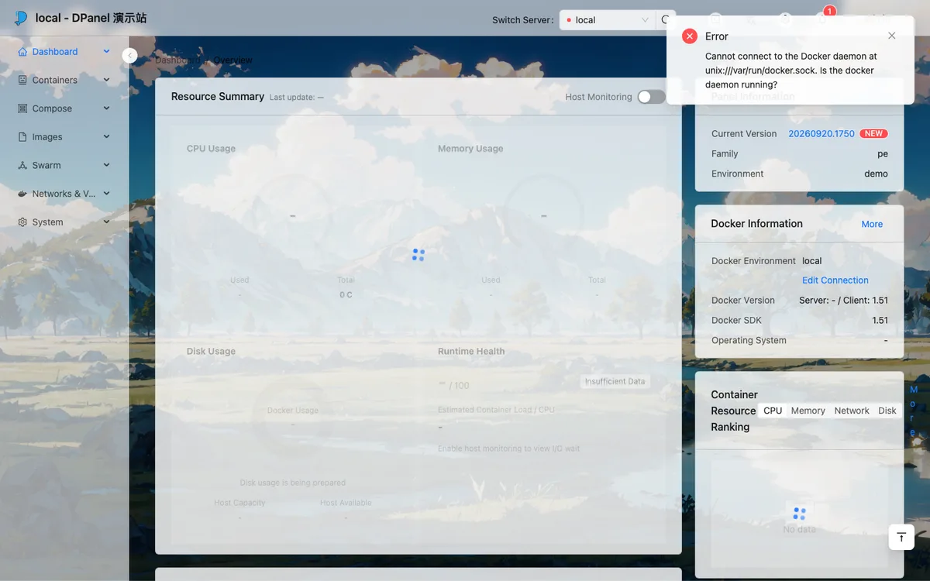Click the 'Docker SDK' label
Viewport: 930px width, 581px height.
coord(737,321)
